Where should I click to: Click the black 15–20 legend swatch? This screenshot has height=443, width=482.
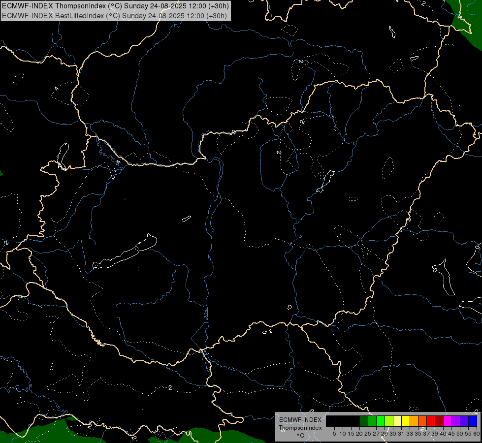(355, 421)
